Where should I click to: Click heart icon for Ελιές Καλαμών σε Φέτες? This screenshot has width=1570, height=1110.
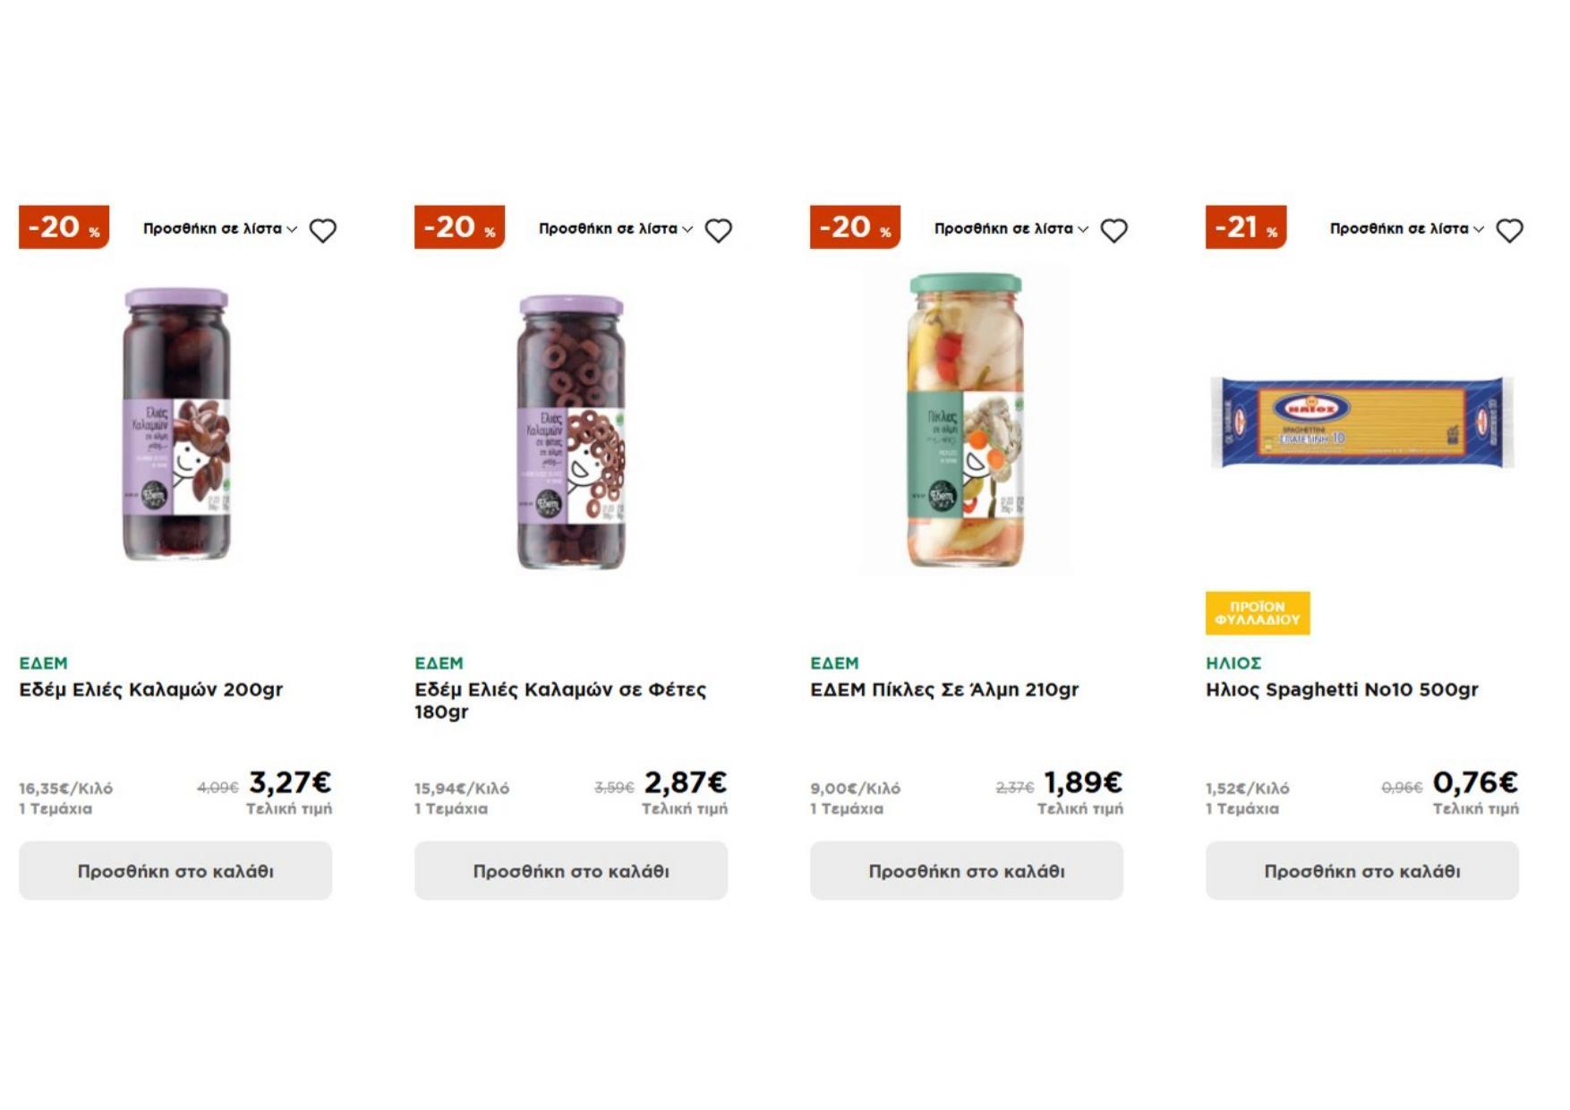coord(718,230)
